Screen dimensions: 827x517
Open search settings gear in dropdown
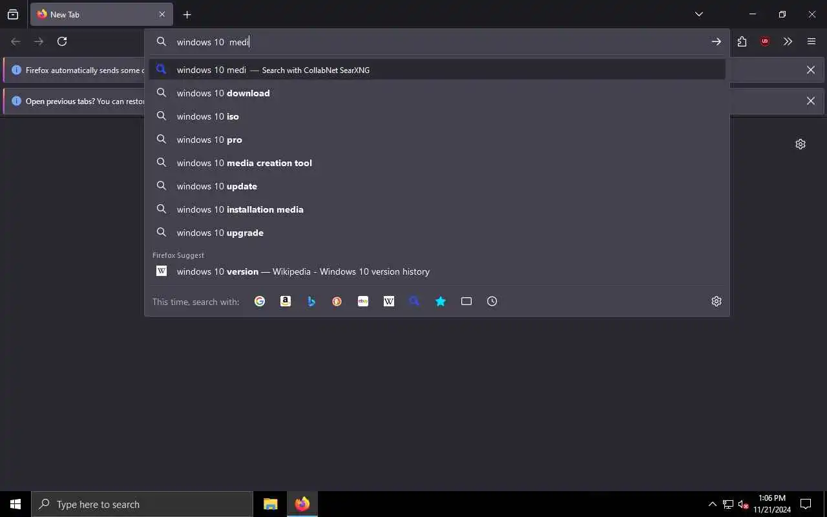tap(717, 301)
